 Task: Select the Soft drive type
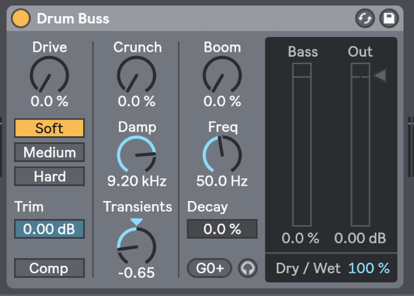pyautogui.click(x=49, y=128)
